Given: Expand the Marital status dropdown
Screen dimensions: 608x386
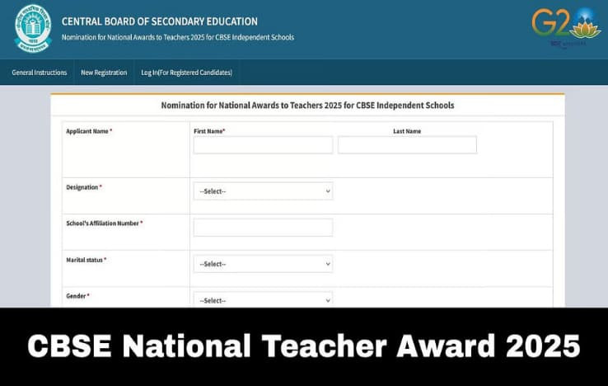Looking at the screenshot, I should click(x=264, y=264).
